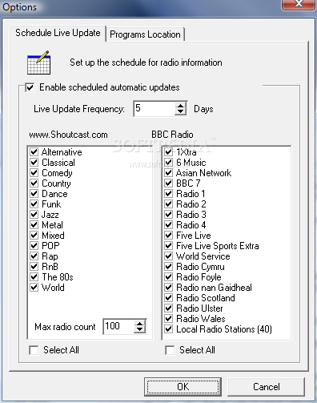Click the Live Update Frequency field
The width and height of the screenshot is (317, 403).
(x=154, y=108)
